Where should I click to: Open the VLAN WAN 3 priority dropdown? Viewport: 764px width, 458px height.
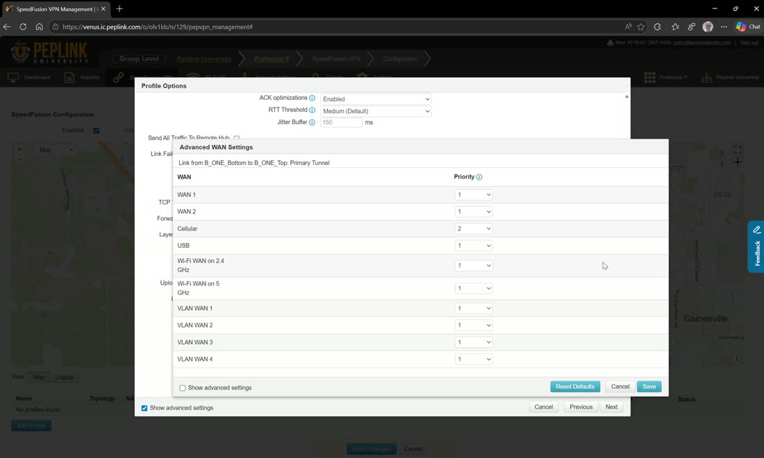(474, 342)
